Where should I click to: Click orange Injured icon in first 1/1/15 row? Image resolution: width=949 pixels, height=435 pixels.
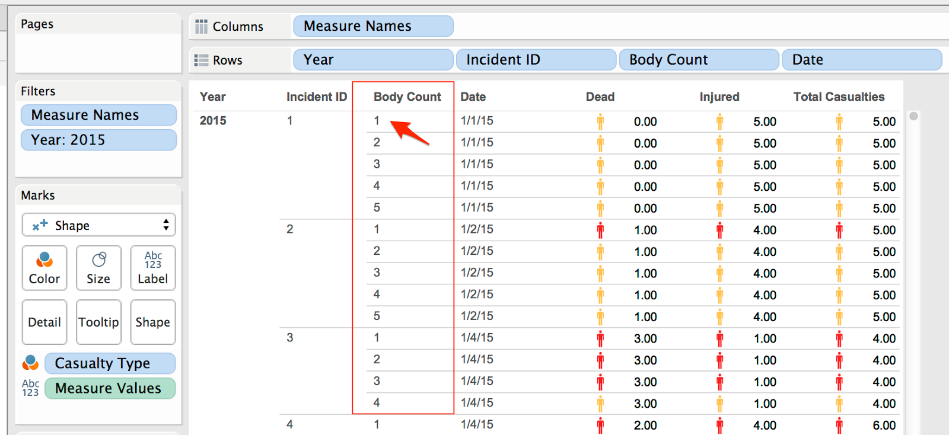tap(719, 121)
